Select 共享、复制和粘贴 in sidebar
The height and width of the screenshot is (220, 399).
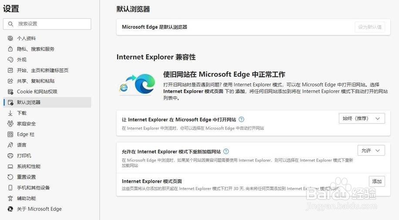pos(47,81)
